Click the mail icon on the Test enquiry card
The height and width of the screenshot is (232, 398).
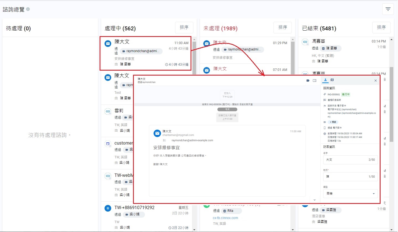pyautogui.click(x=108, y=78)
